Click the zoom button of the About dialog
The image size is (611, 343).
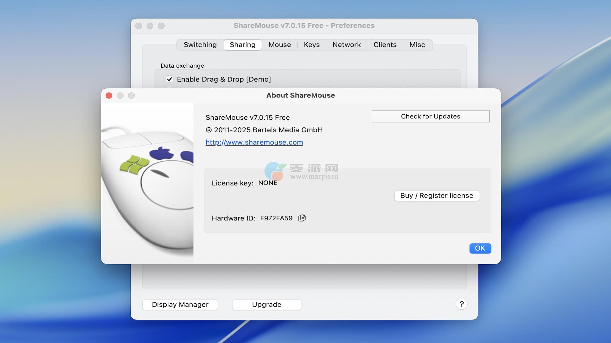[131, 96]
